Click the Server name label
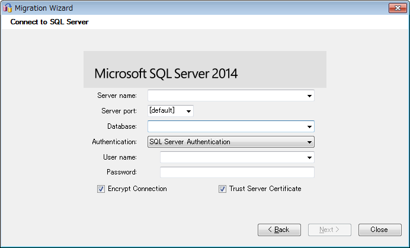The width and height of the screenshot is (410, 248). pyautogui.click(x=117, y=96)
